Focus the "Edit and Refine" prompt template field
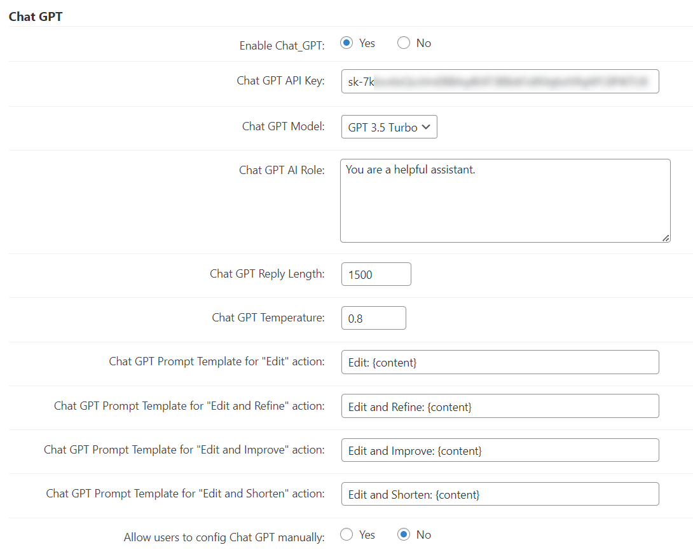Image resolution: width=693 pixels, height=559 pixels. (x=500, y=406)
